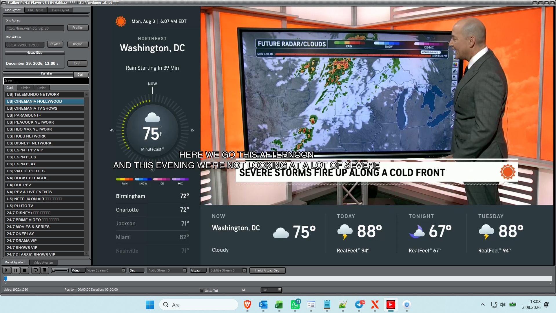Select 24/7 DRAMA VIP channel group
556x313 pixels.
45,241
